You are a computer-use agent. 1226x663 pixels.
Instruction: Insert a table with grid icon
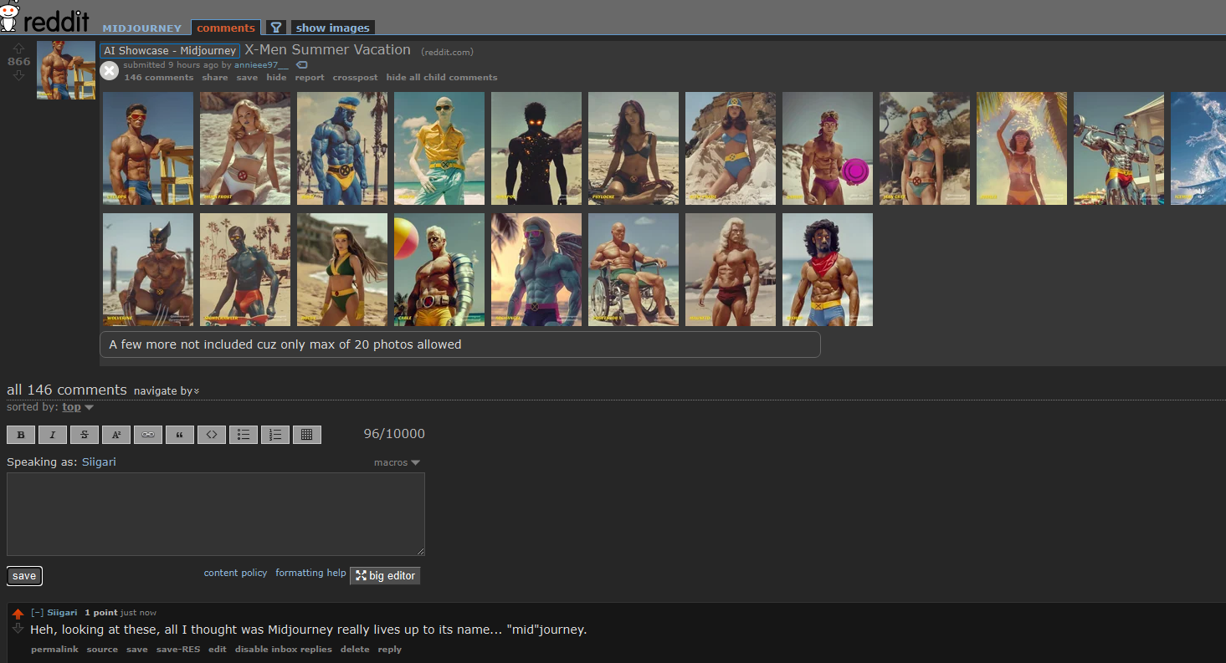pos(307,435)
